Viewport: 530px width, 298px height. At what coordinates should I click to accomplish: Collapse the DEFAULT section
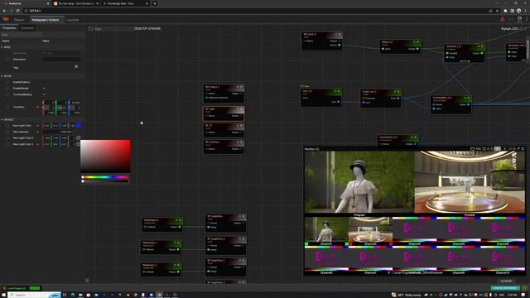(x=2, y=119)
